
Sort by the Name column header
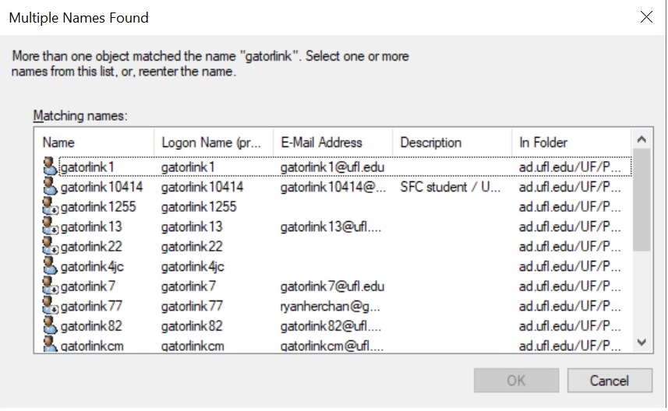(94, 142)
